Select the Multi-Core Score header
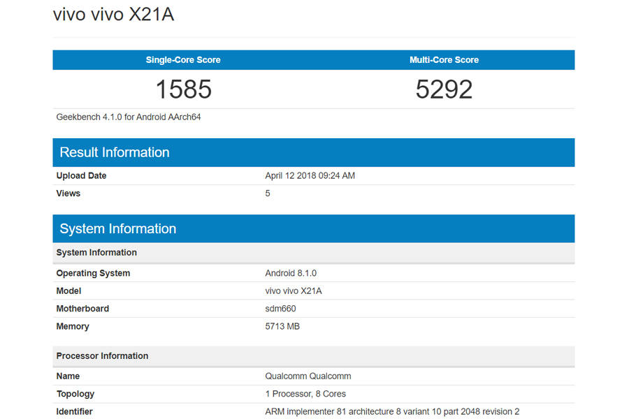 tap(444, 60)
